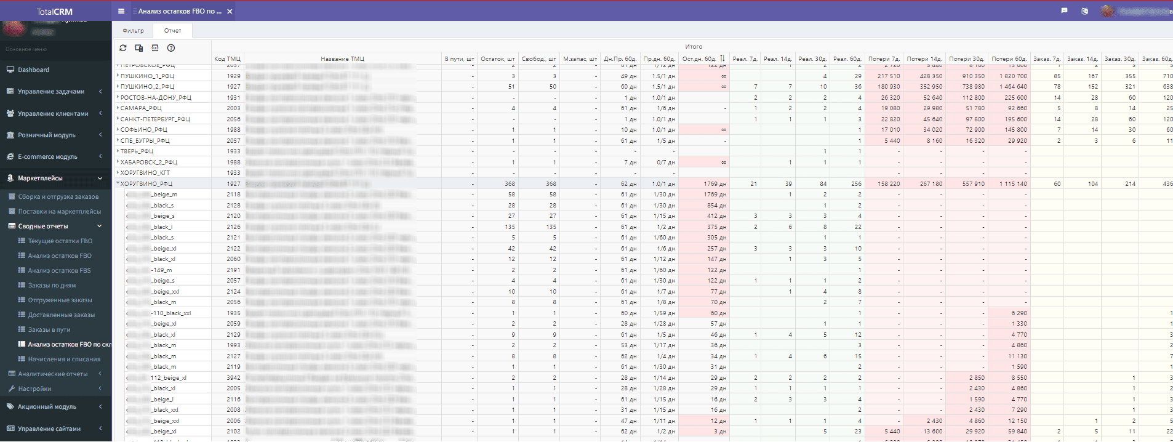1173x442 pixels.
Task: Sort by Заказ. 14д. column header
Action: 1082,58
